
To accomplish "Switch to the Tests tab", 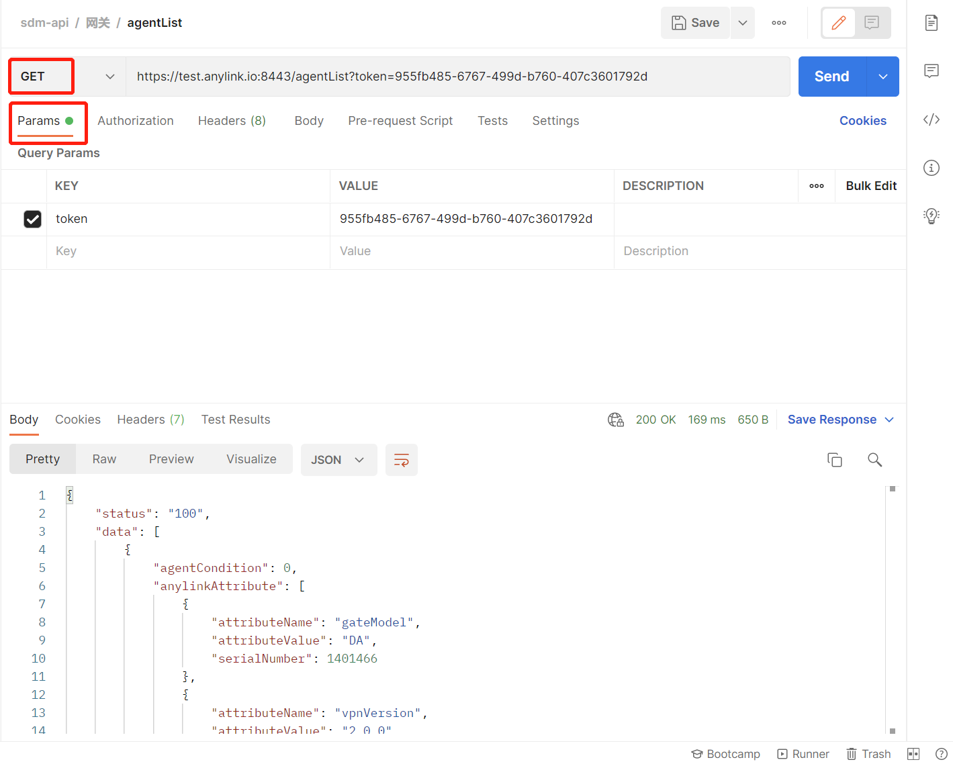I will point(492,121).
